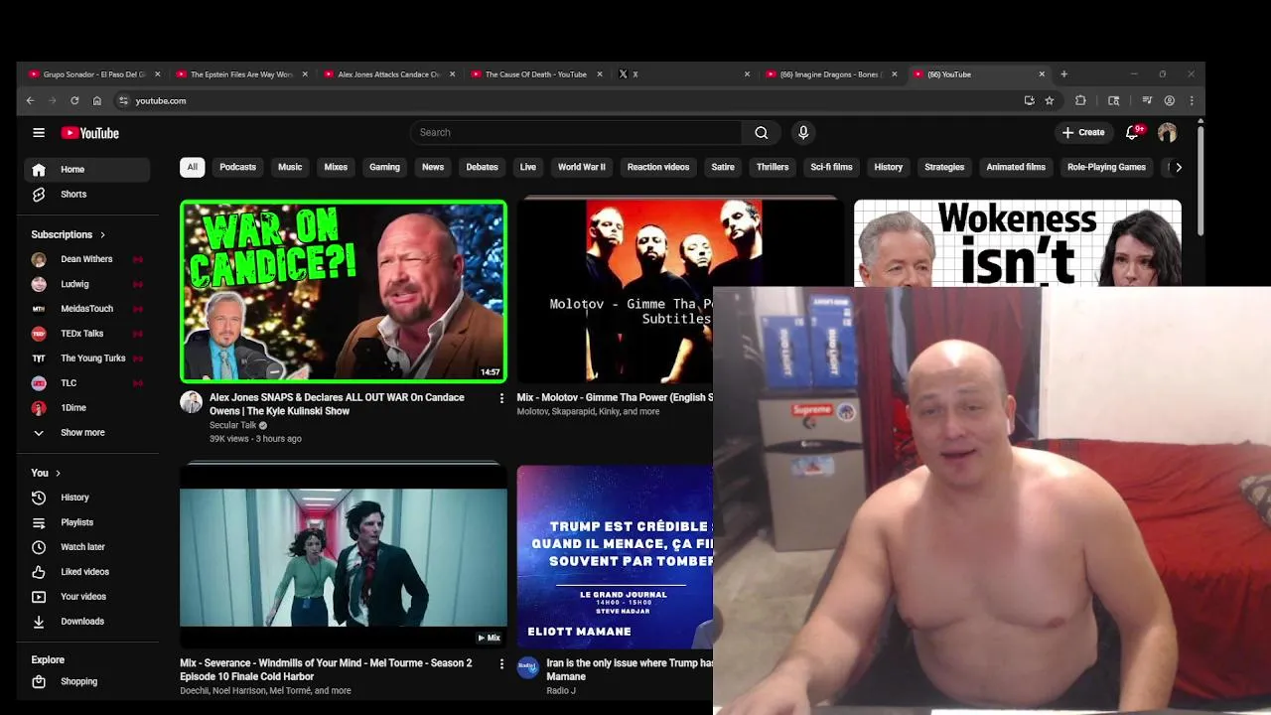Show more category chips with right arrow

[x=1178, y=168]
